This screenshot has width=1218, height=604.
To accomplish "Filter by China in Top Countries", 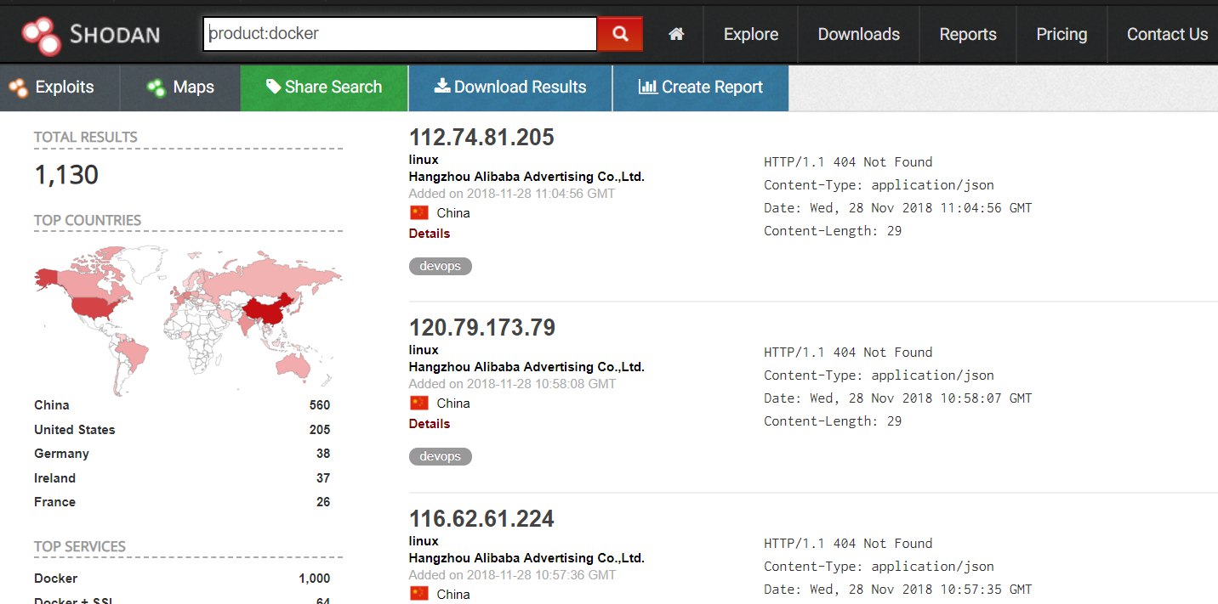I will coord(52,405).
